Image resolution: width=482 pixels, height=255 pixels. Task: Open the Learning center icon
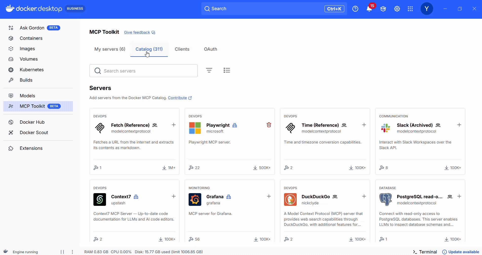pyautogui.click(x=383, y=9)
